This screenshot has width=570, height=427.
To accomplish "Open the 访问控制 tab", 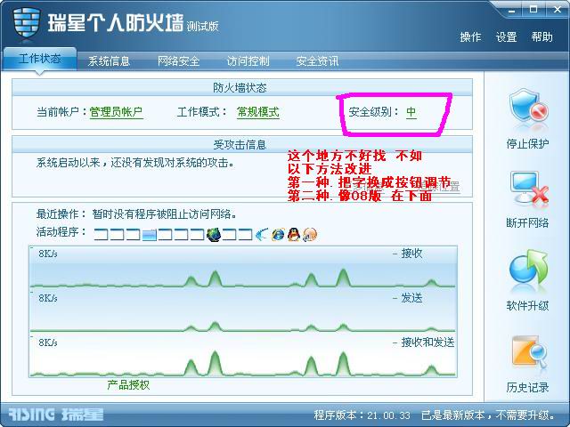I will 248,61.
